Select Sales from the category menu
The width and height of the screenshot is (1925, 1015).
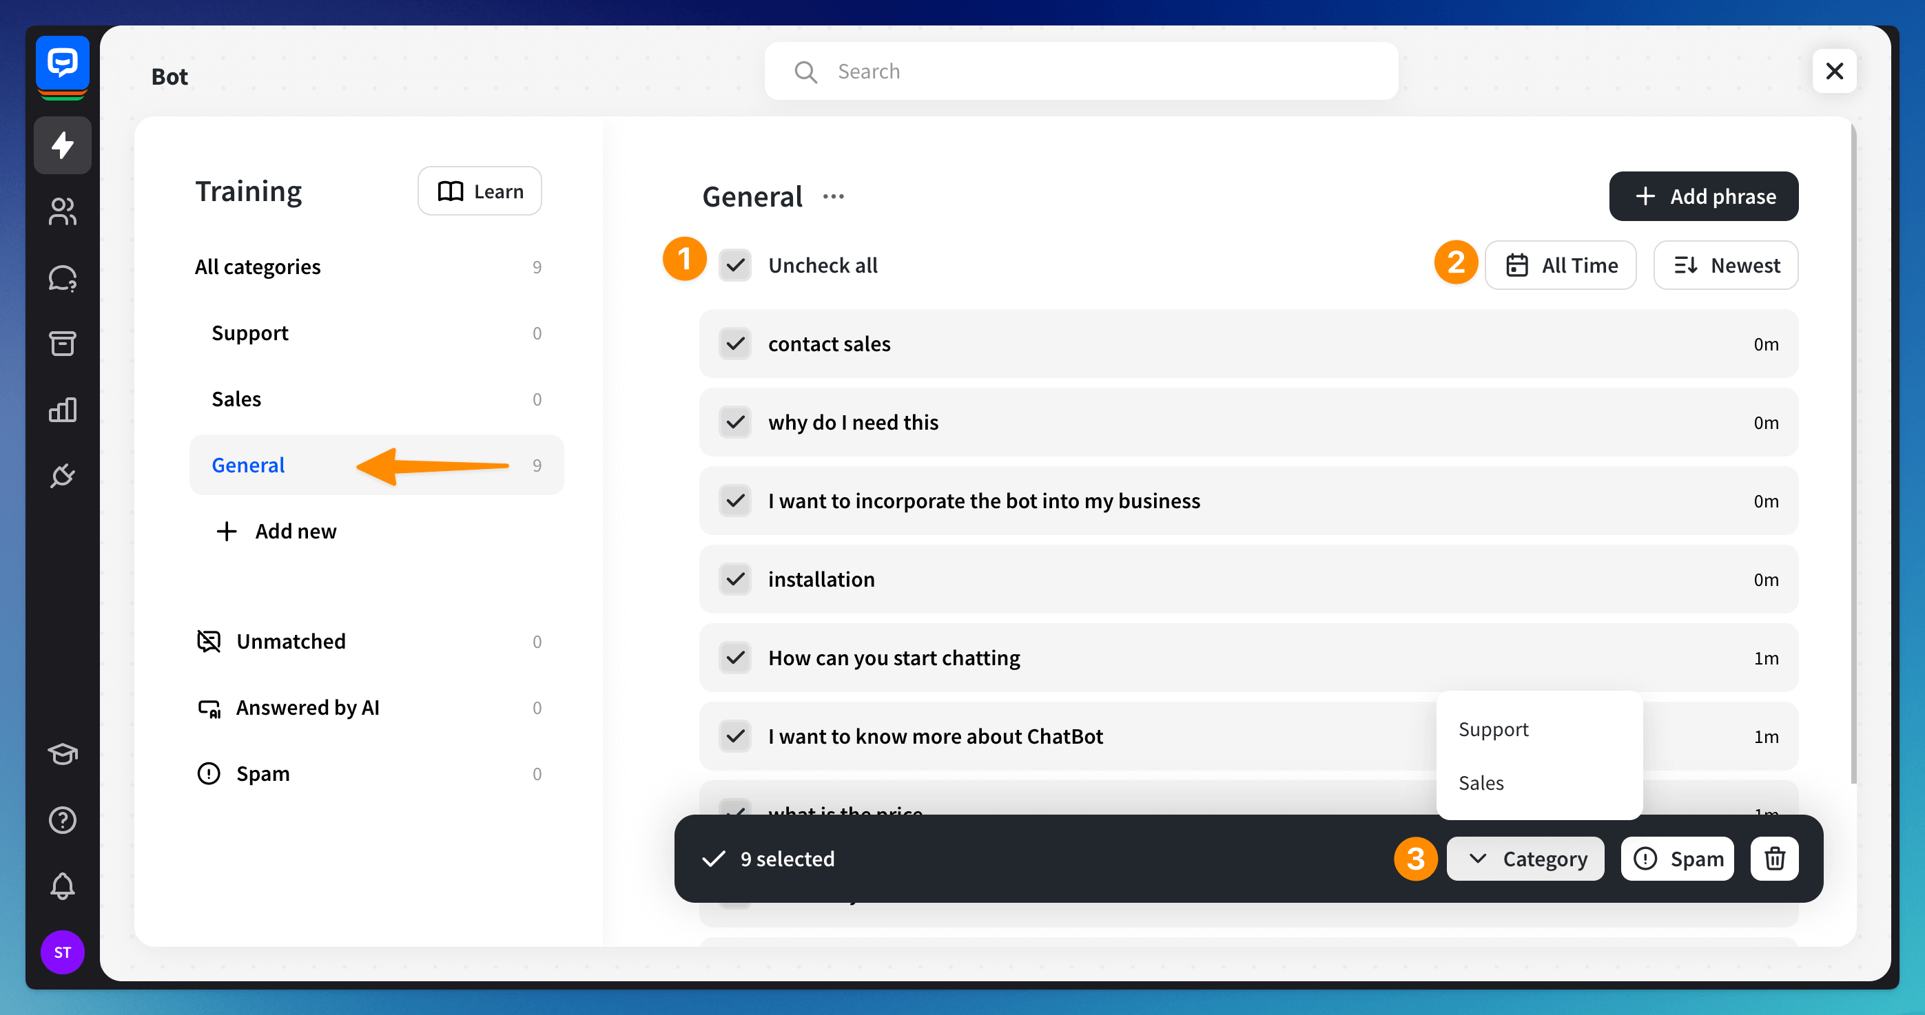click(1481, 783)
